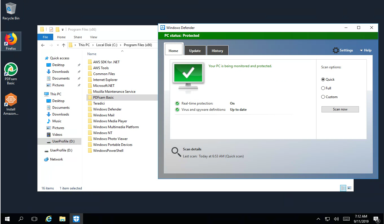The height and width of the screenshot is (224, 384).
Task: Open Windows Defender from the taskbar
Action: pyautogui.click(x=76, y=218)
